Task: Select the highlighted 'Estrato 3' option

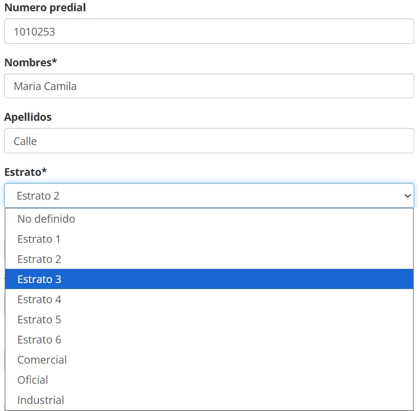Action: pyautogui.click(x=39, y=280)
